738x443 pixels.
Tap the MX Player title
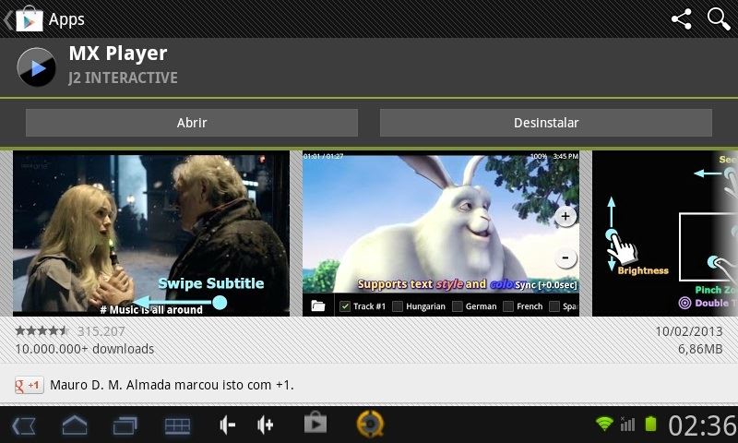coord(118,54)
